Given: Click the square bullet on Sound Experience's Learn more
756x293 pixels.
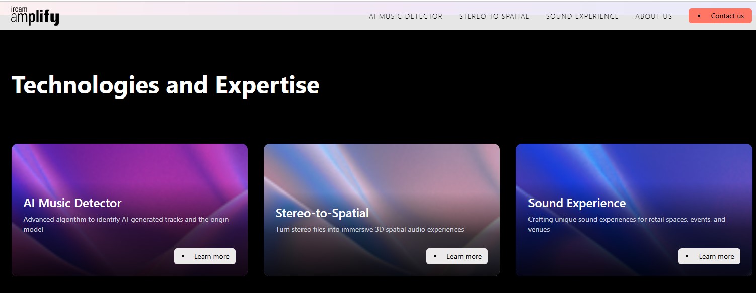Looking at the screenshot, I should point(687,256).
